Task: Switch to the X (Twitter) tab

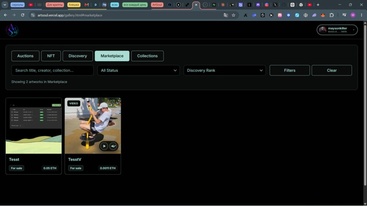Action: click(x=275, y=5)
